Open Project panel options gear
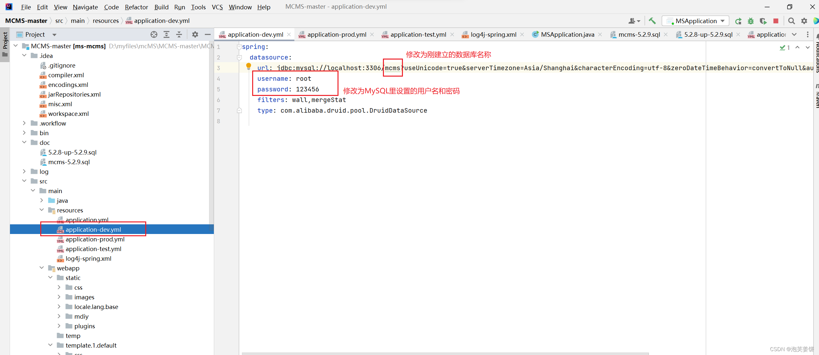The image size is (819, 355). click(195, 34)
